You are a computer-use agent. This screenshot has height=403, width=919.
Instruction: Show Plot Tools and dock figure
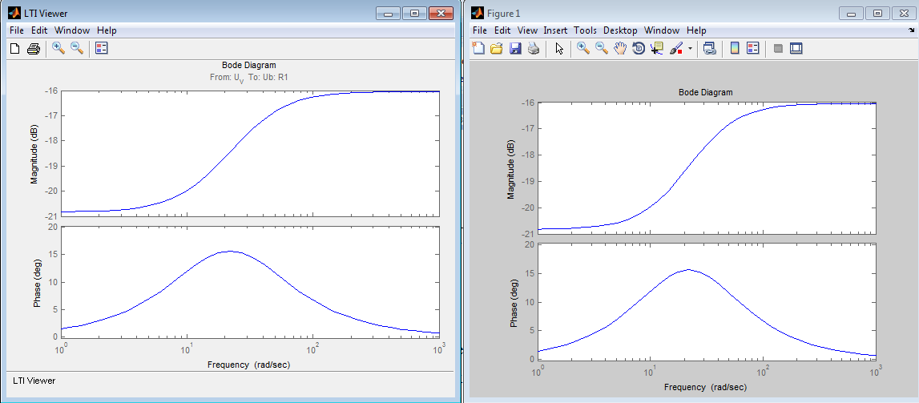796,49
